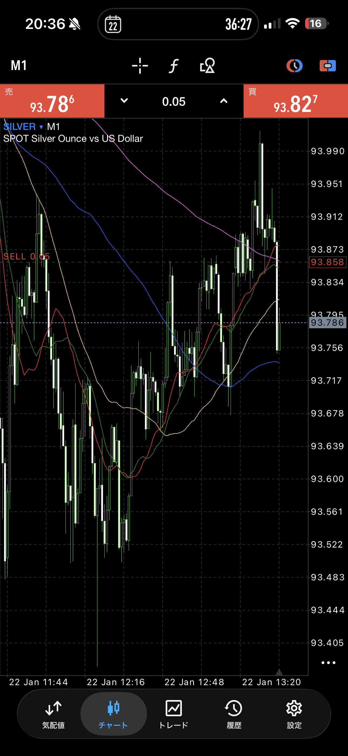Increase lot size with up chevron
The image size is (348, 756).
tap(224, 101)
